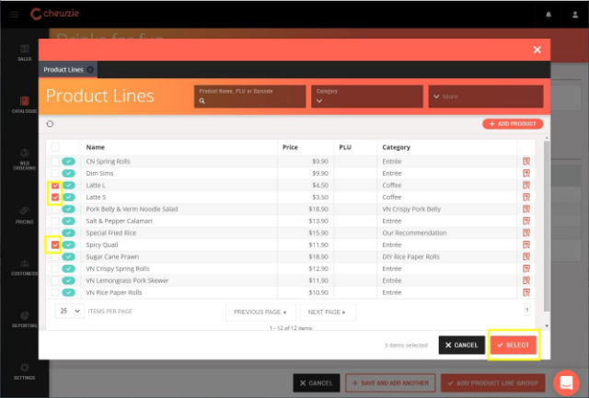Screen dimensions: 589x398
Task: Expand the Category filter dropdown
Action: 366,97
